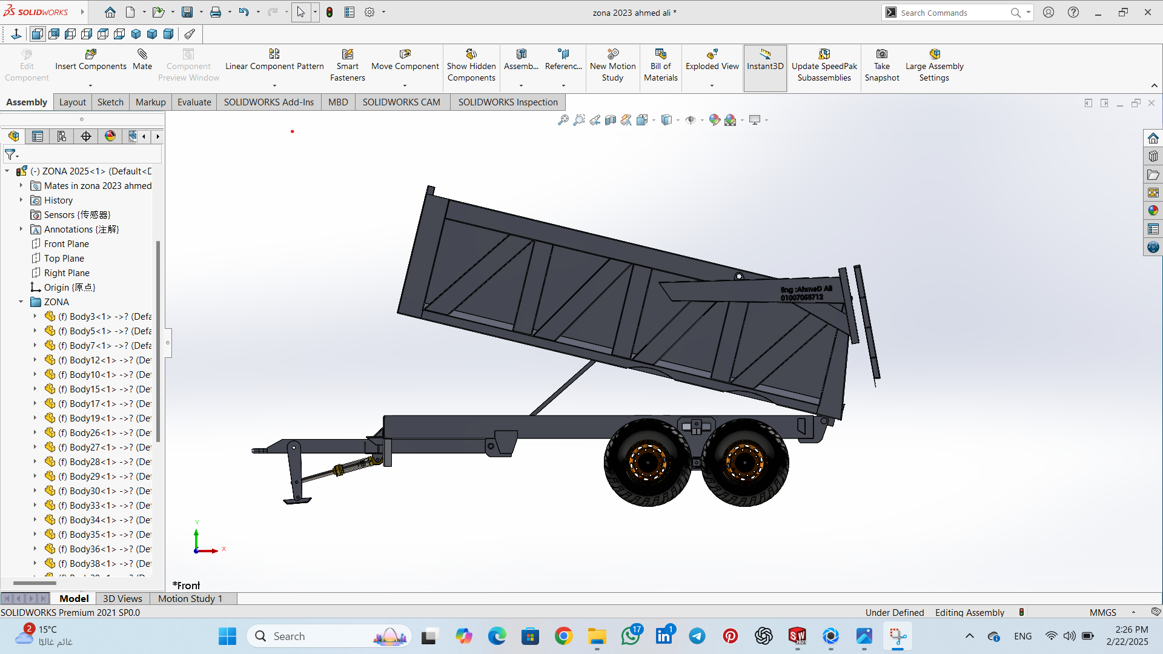Collapse the ZONA folder
1163x654 pixels.
[21, 302]
